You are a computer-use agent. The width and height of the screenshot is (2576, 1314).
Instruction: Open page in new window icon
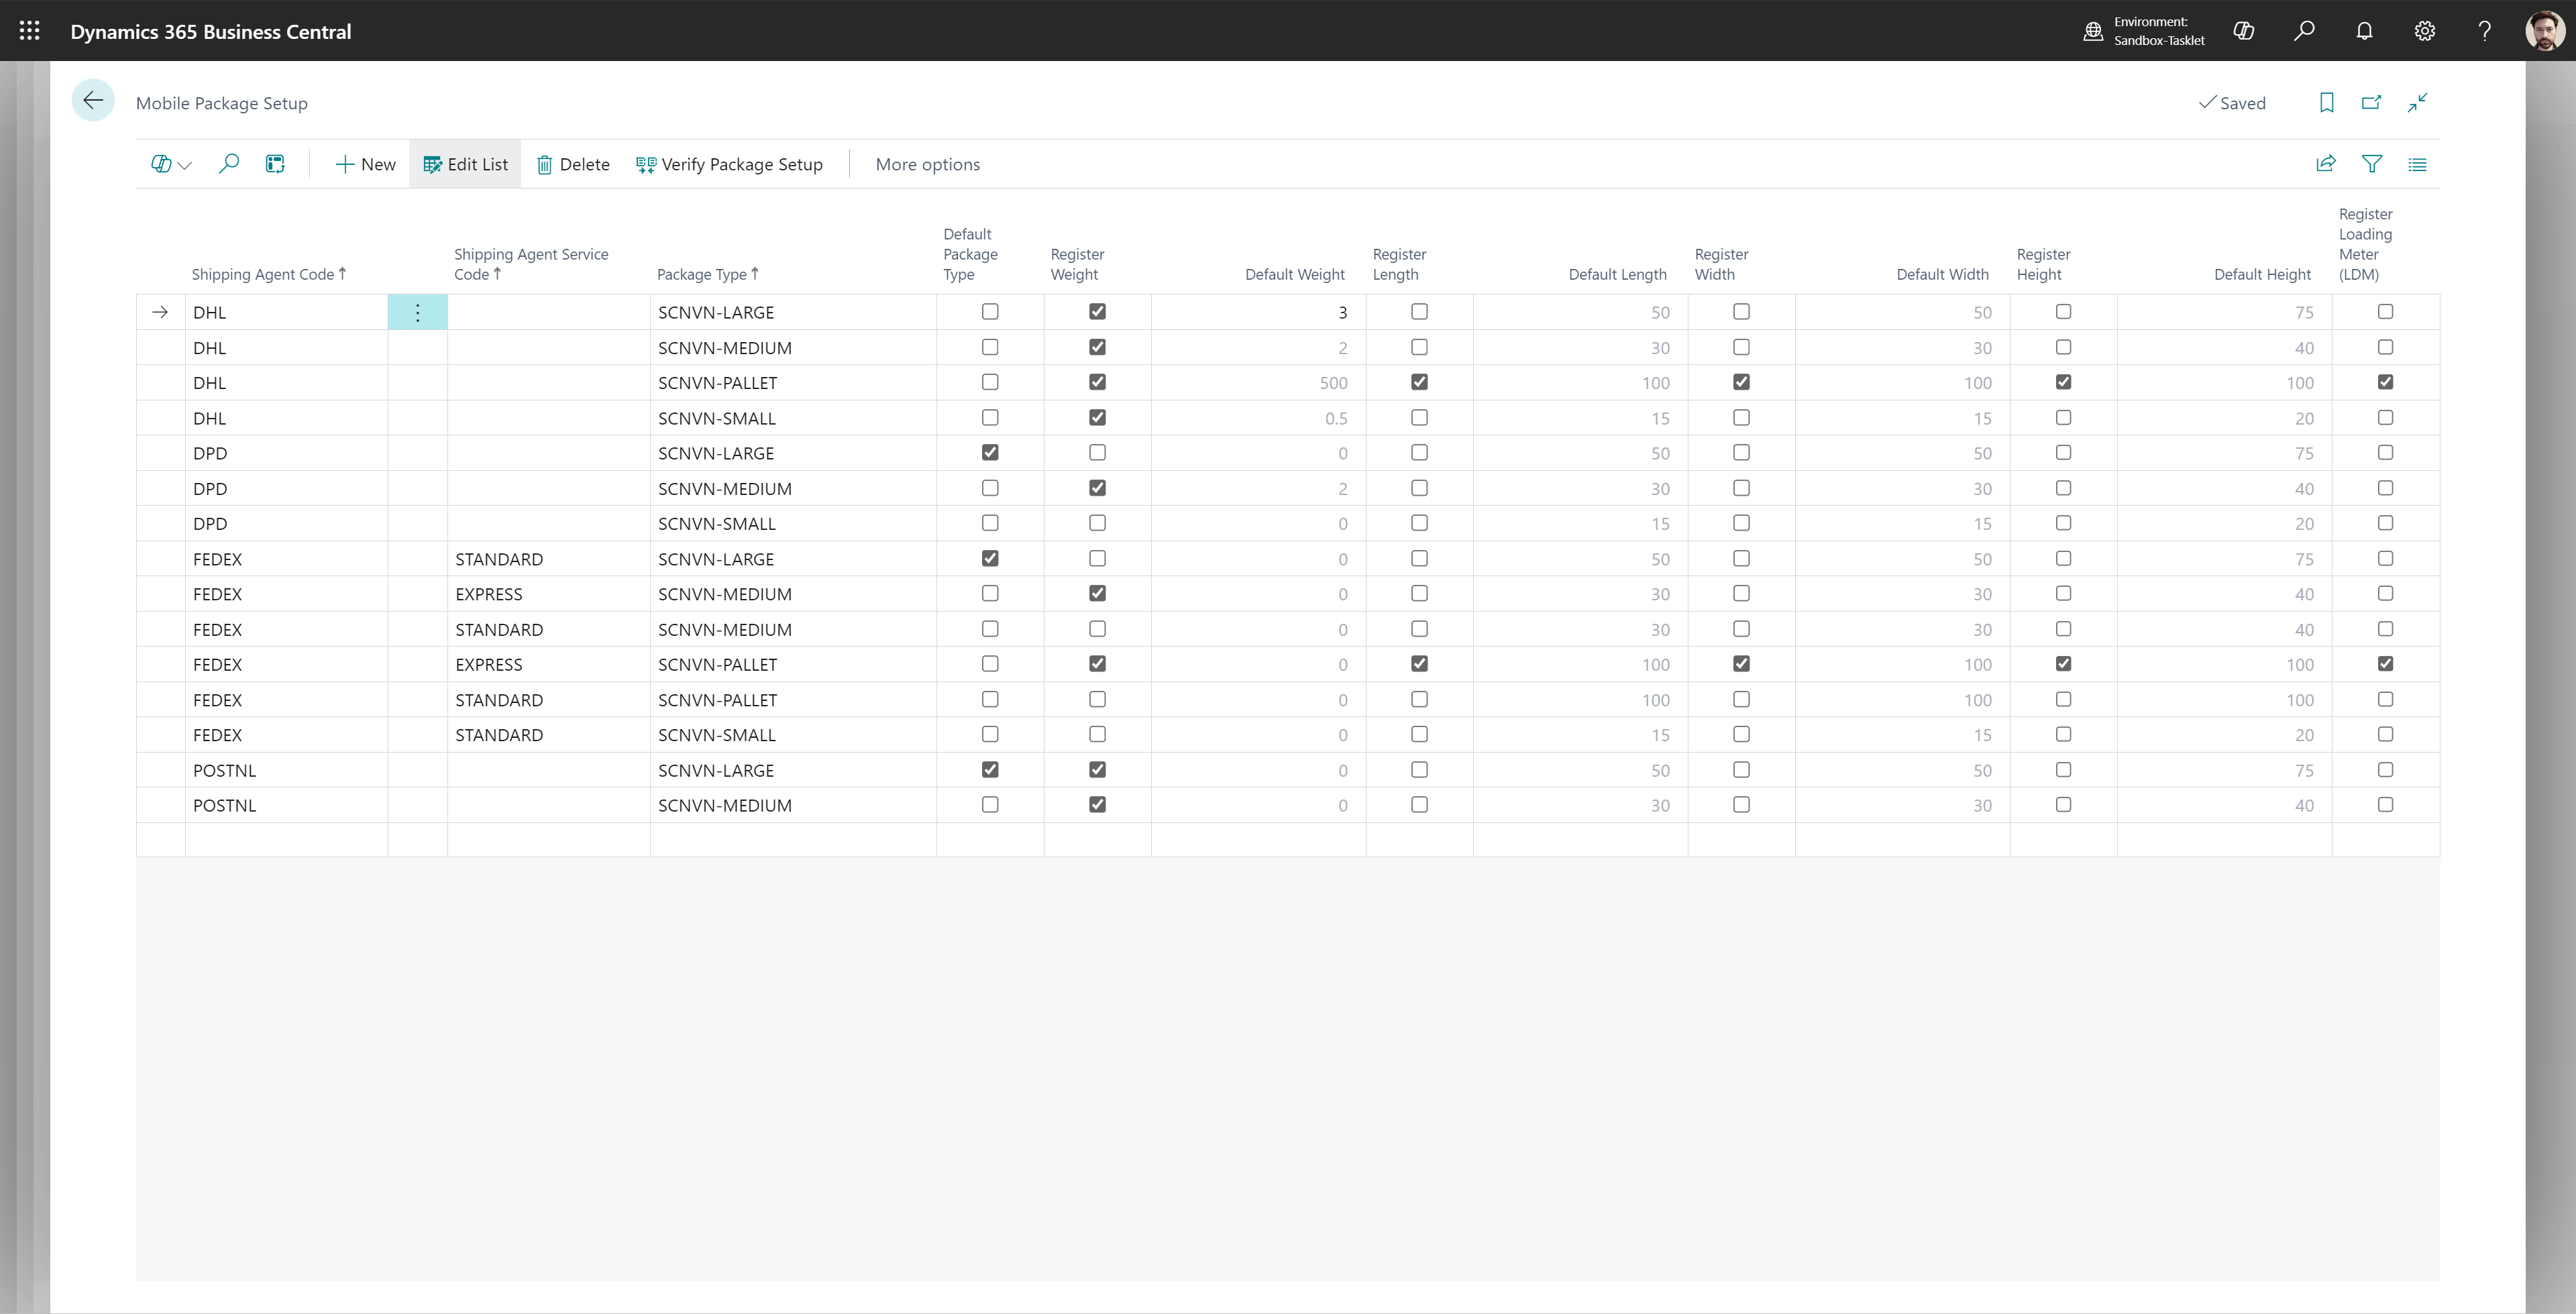[x=2371, y=103]
